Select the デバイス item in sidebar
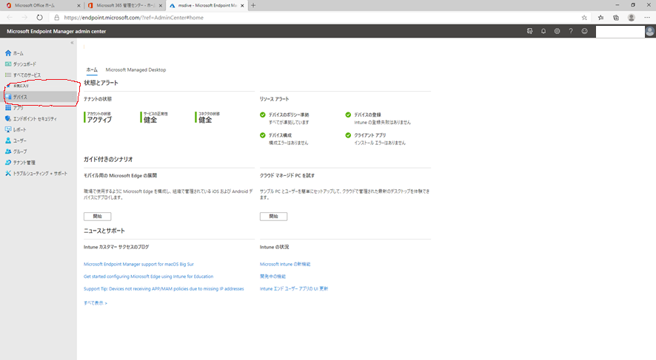The image size is (656, 360). click(39, 97)
